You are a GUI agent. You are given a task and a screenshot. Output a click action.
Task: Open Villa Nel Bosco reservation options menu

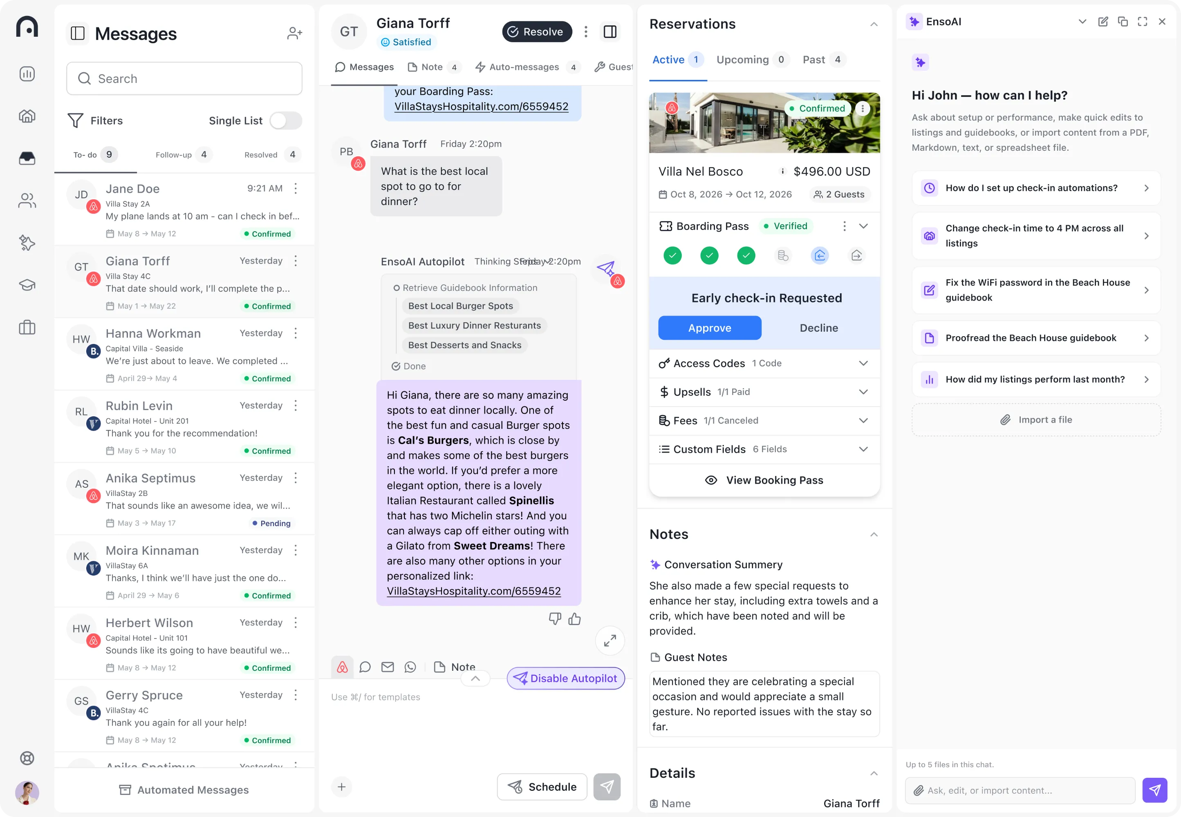click(863, 109)
